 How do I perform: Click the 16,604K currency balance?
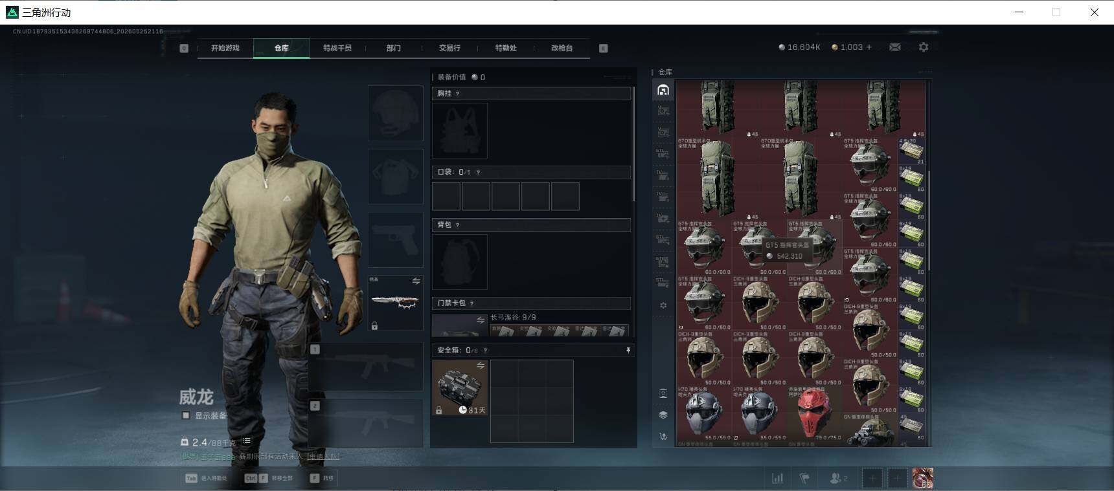coord(799,47)
